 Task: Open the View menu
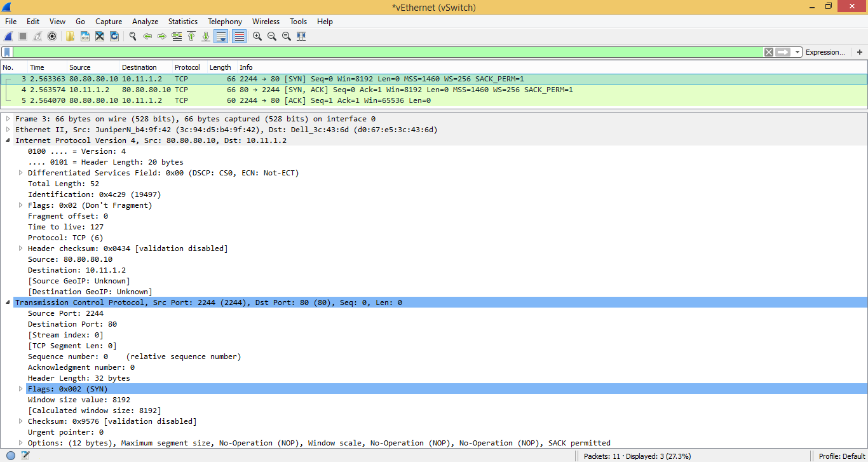coord(57,22)
